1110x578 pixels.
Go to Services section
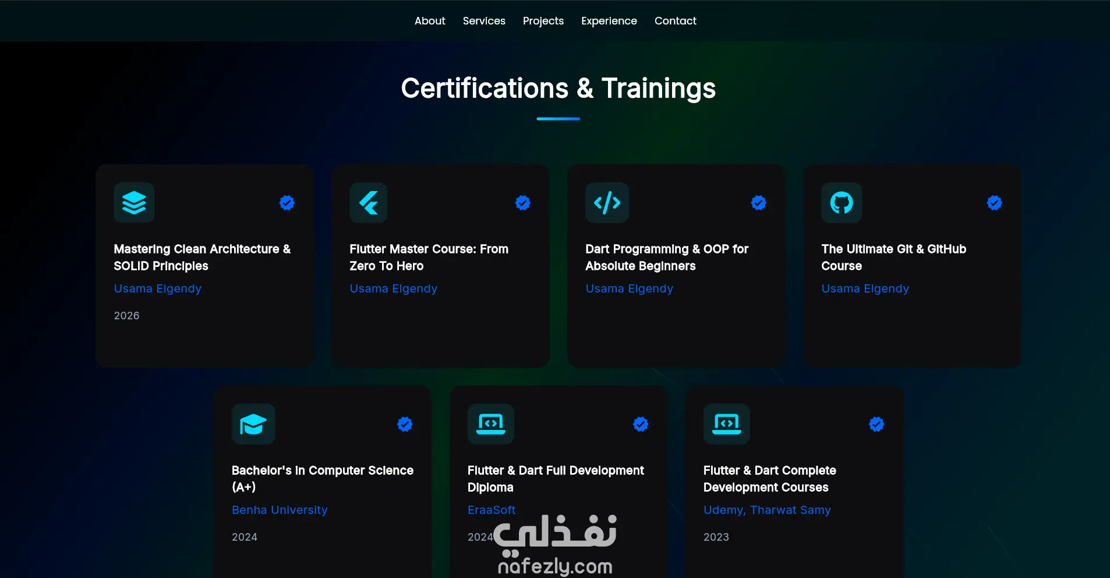pyautogui.click(x=484, y=21)
